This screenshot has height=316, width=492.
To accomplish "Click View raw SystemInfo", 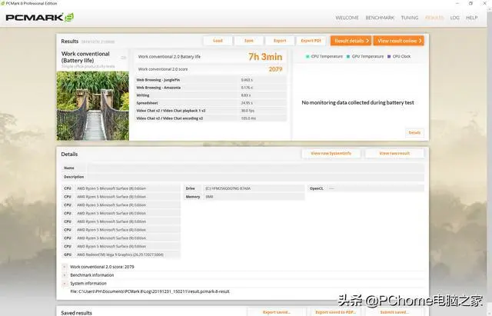I will click(x=331, y=154).
